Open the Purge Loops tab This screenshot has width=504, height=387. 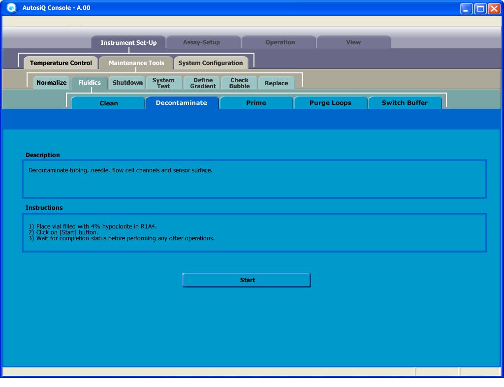point(330,103)
